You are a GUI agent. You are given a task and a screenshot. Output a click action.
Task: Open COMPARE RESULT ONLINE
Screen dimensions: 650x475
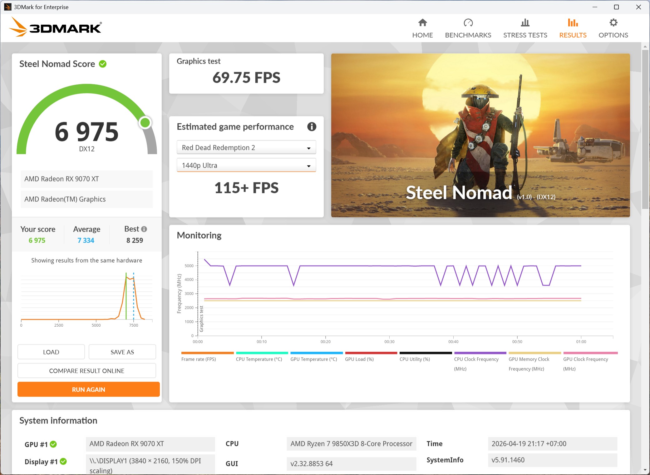click(86, 371)
